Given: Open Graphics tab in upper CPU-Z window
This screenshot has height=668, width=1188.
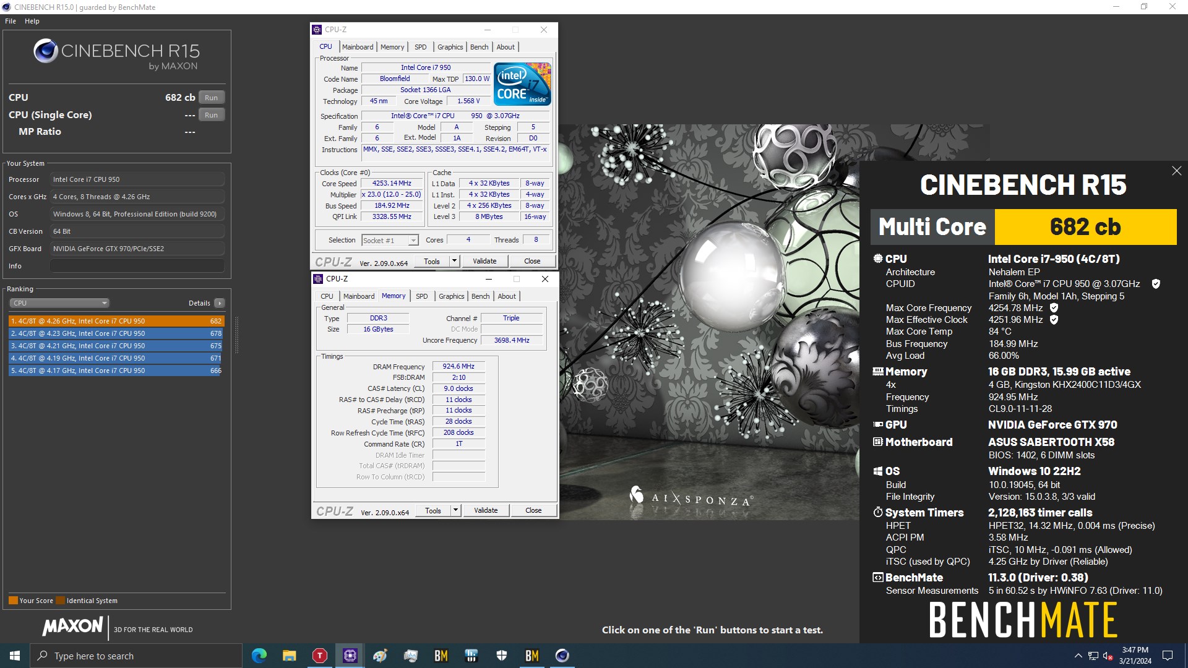Looking at the screenshot, I should [450, 47].
